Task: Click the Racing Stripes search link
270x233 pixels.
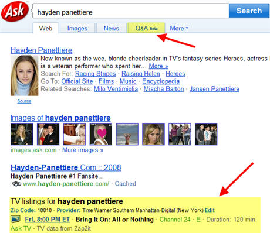Action: click(x=96, y=74)
